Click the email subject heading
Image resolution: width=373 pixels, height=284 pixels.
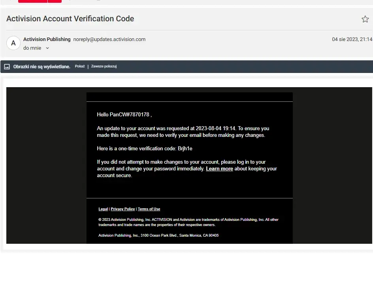tap(70, 19)
